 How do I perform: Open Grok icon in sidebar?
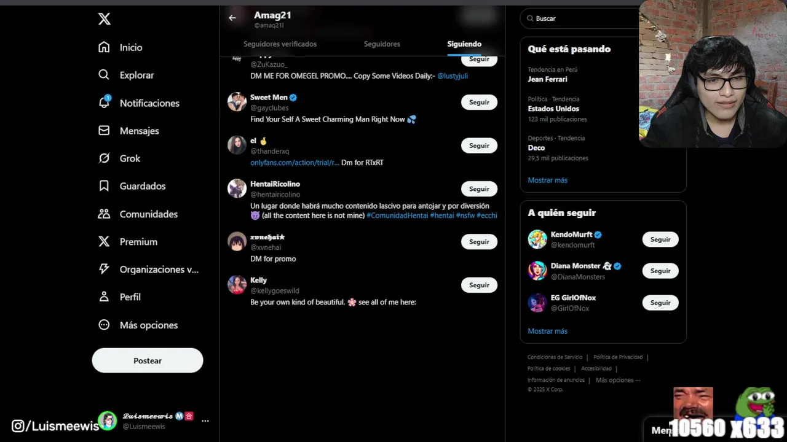[x=104, y=158]
